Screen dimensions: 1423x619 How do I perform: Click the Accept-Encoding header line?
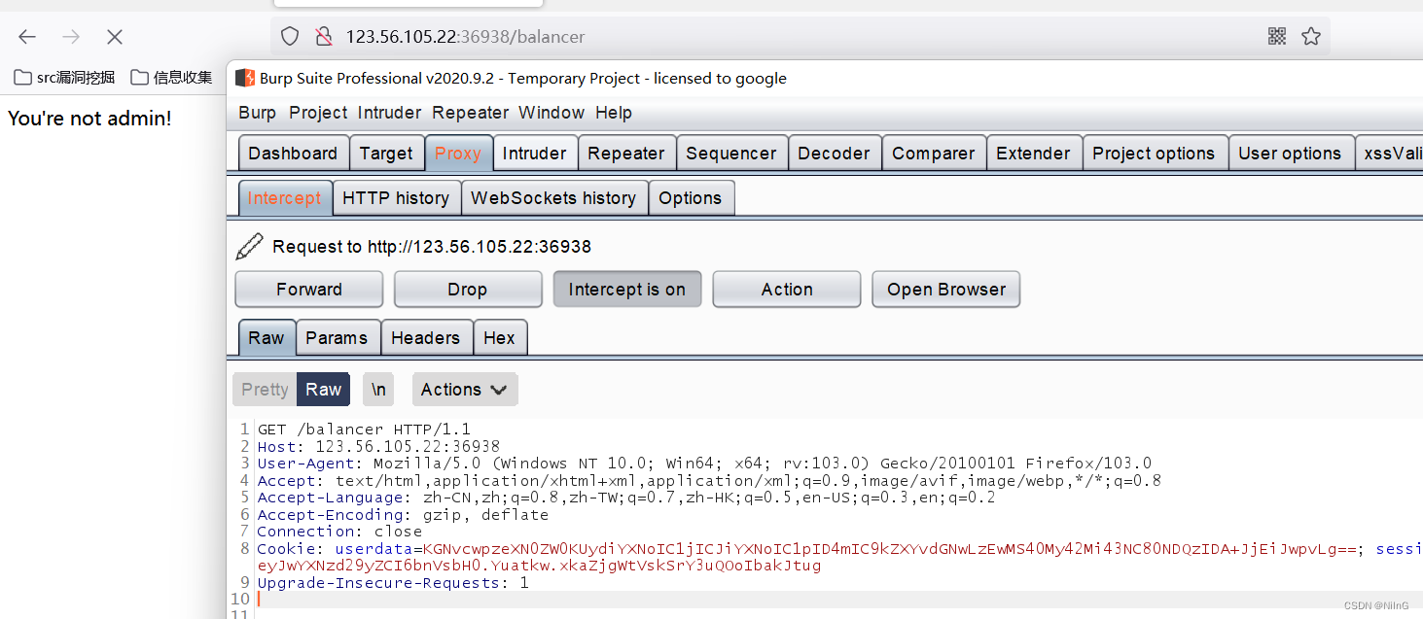(403, 515)
